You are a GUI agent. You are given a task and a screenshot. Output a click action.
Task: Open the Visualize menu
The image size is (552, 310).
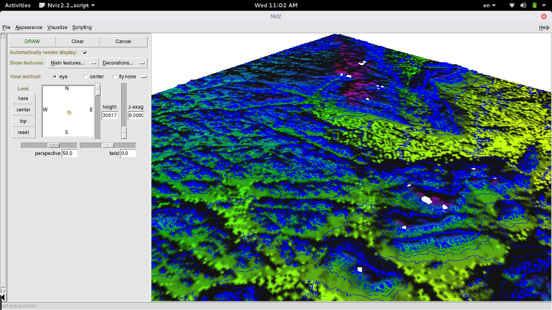point(57,27)
